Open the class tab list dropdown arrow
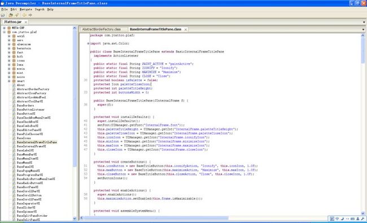 click(x=363, y=29)
